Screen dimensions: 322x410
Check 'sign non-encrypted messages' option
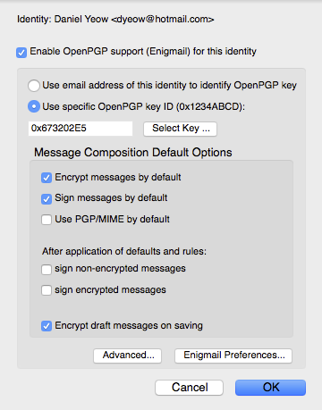click(x=47, y=269)
